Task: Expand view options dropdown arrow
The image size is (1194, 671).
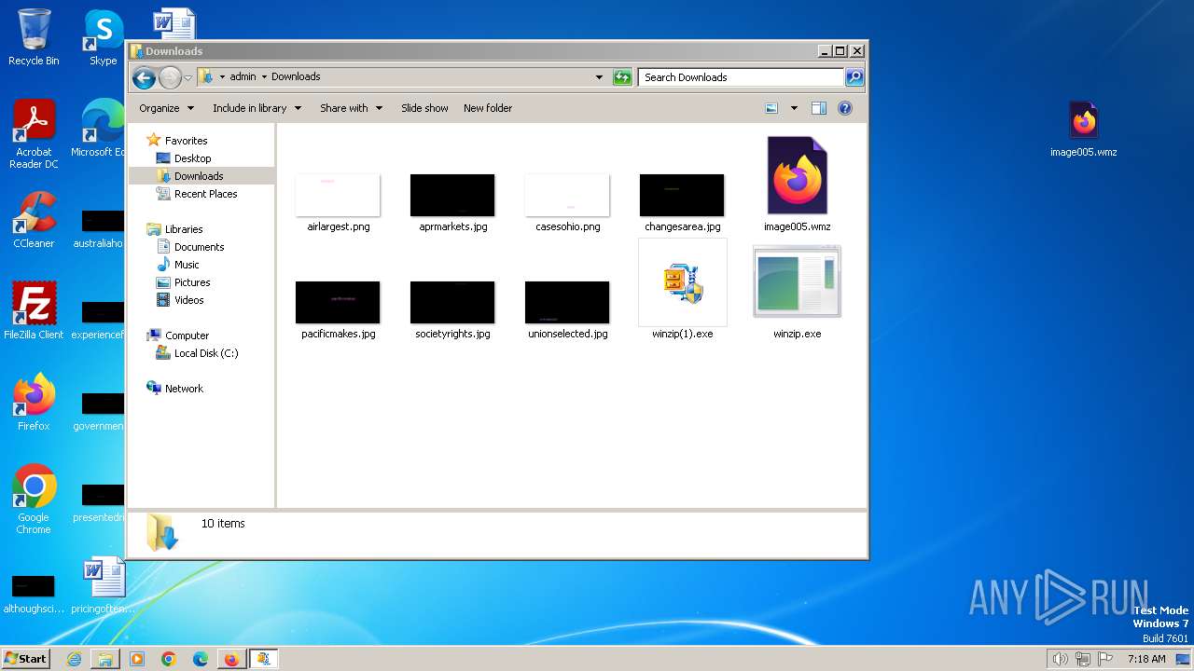Action: click(x=794, y=108)
